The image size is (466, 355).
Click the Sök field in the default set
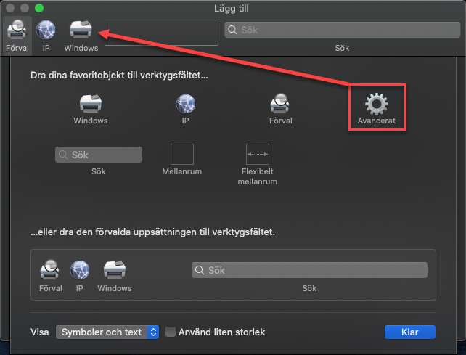[x=309, y=270]
